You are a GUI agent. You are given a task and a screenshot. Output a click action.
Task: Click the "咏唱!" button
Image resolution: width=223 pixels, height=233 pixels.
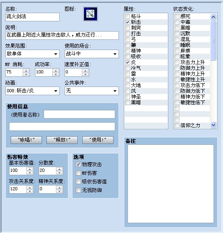(x=26, y=140)
